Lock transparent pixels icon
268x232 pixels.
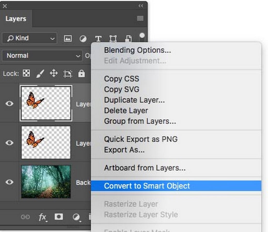point(26,73)
